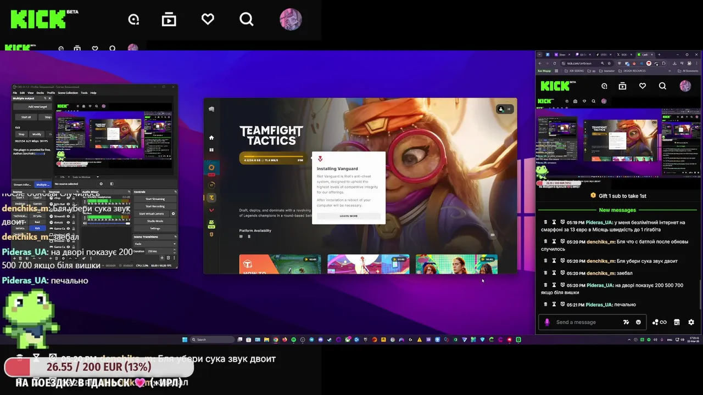Toggle lock on 'kick chat' source in OBS
The width and height of the screenshot is (703, 395).
pos(74,204)
